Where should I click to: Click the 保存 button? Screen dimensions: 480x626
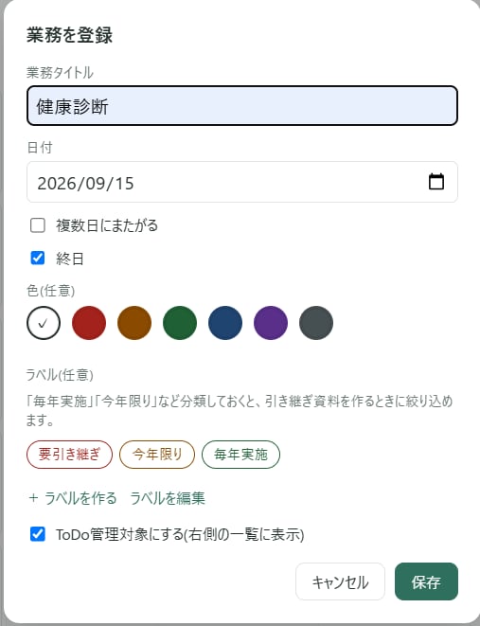pyautogui.click(x=427, y=581)
